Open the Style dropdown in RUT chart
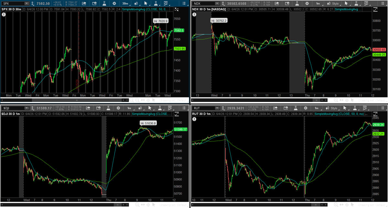 coord(331,108)
